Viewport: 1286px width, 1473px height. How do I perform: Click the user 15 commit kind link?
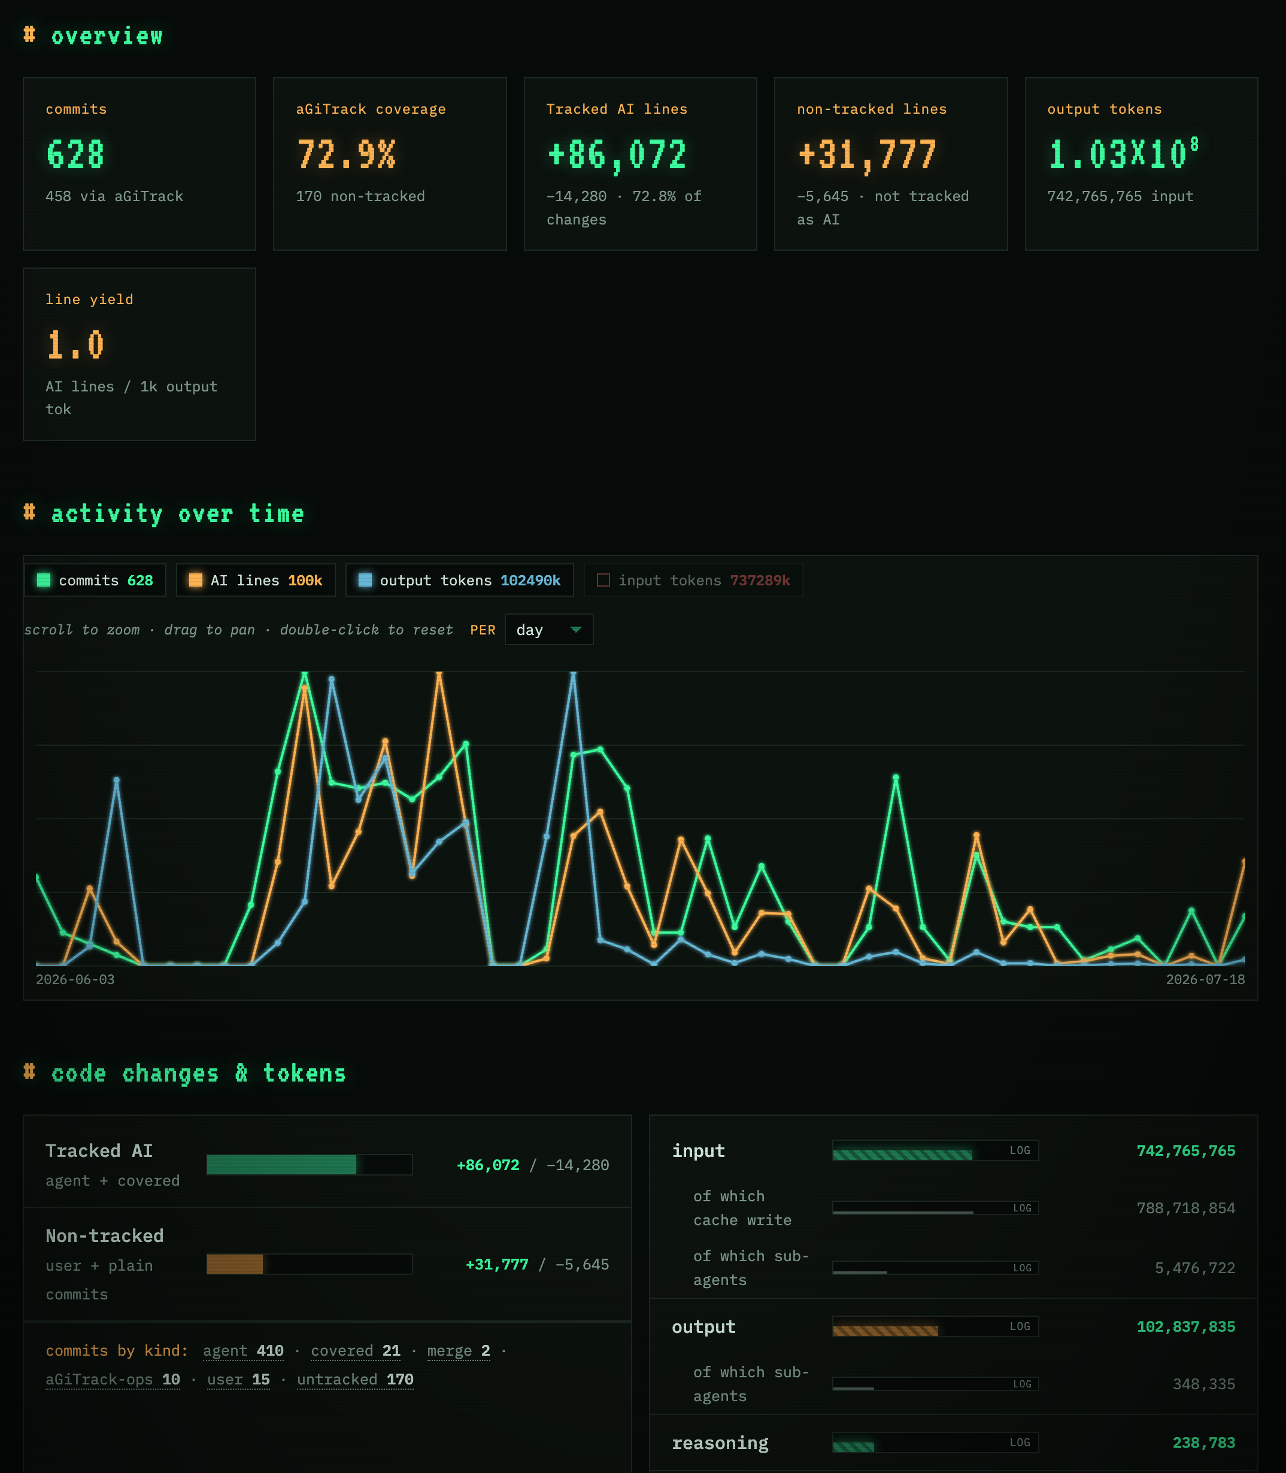[238, 1379]
